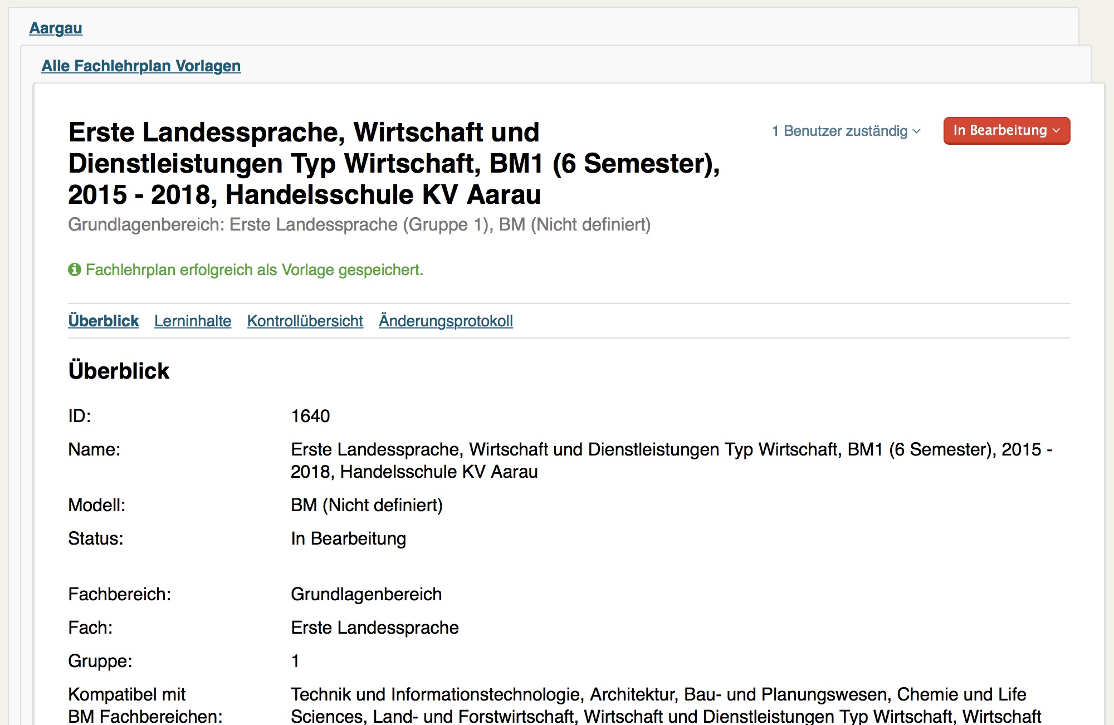Click the Fachbereich value 'Grundlagenbereich'
The width and height of the screenshot is (1114, 725).
(x=366, y=594)
